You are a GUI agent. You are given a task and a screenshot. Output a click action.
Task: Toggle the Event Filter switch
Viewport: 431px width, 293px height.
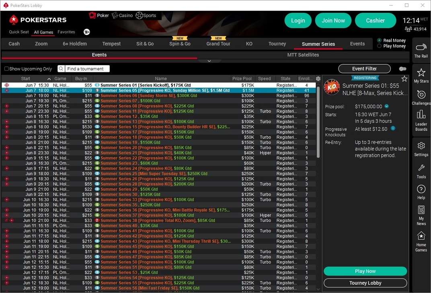pyautogui.click(x=402, y=69)
